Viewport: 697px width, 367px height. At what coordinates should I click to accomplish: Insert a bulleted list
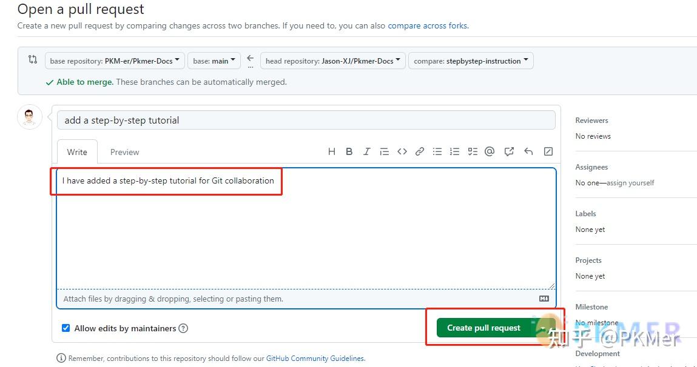tap(437, 151)
